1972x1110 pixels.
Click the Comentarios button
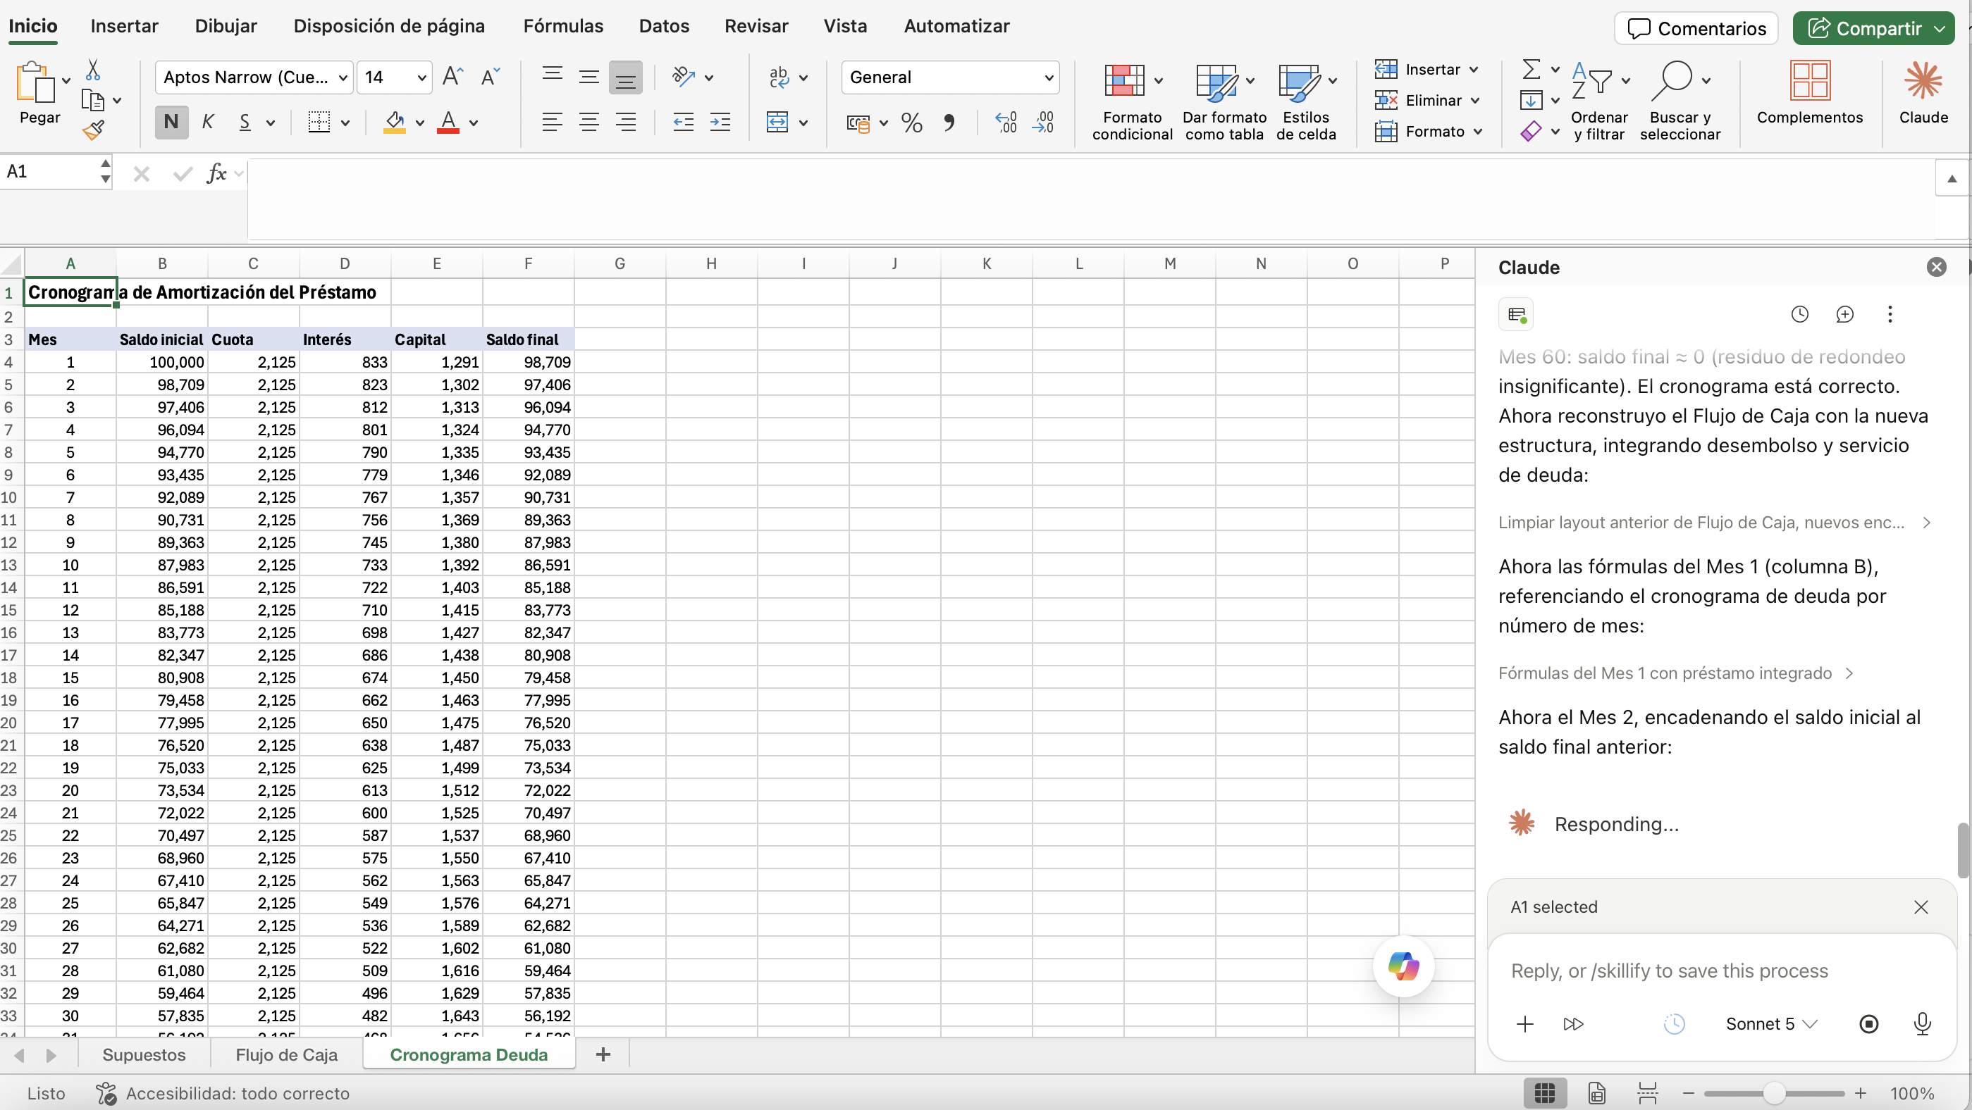(1696, 28)
